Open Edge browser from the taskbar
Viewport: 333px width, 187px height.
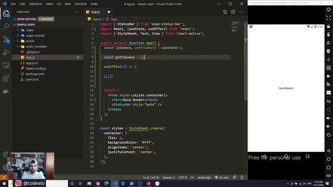[106, 183]
